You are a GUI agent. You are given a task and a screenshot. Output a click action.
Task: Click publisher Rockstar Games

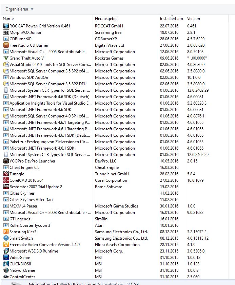[x=109, y=58]
